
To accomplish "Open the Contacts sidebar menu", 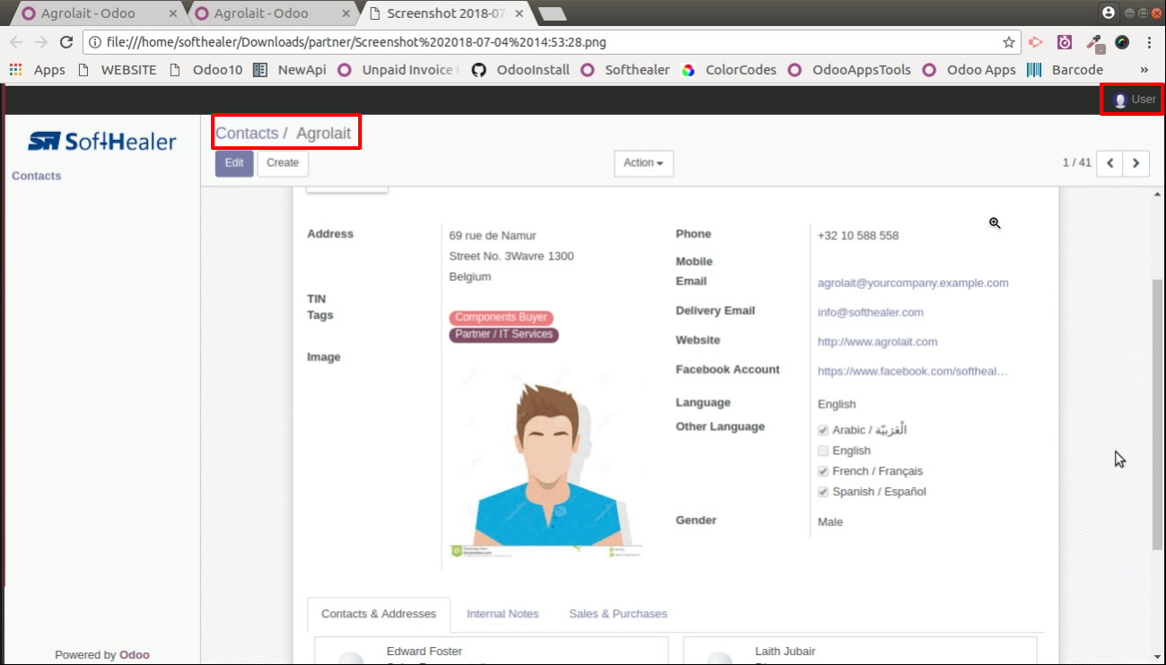I will coord(37,176).
